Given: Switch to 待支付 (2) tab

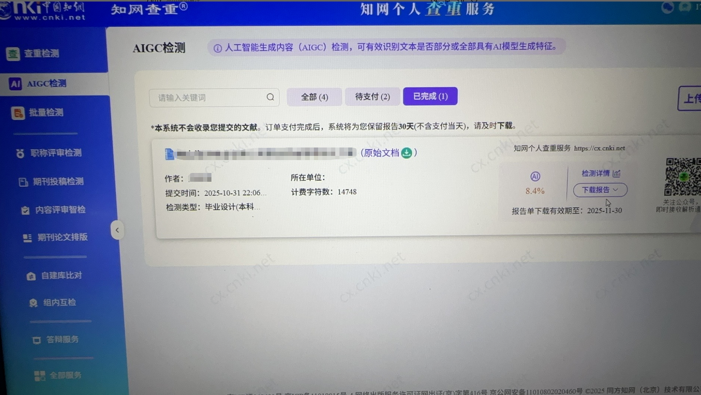Looking at the screenshot, I should (372, 97).
